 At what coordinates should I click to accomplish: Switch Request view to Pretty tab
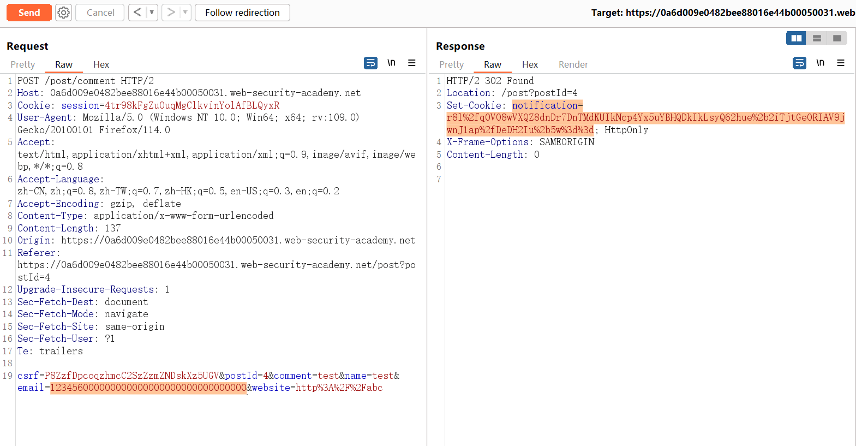[23, 64]
